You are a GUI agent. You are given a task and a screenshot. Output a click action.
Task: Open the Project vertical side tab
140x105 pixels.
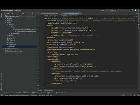[1, 16]
